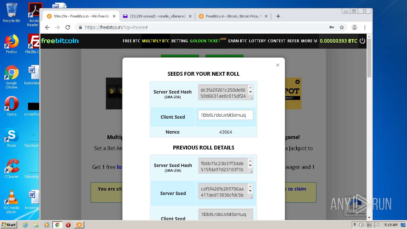Click the address bar URL
Image resolution: width=407 pixels, height=229 pixels.
tap(116, 27)
